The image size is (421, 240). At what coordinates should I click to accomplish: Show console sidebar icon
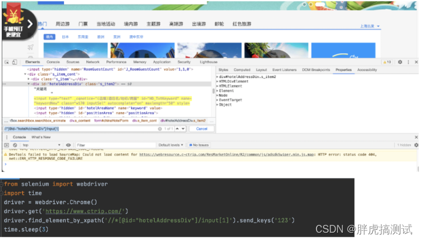[x=6, y=145]
